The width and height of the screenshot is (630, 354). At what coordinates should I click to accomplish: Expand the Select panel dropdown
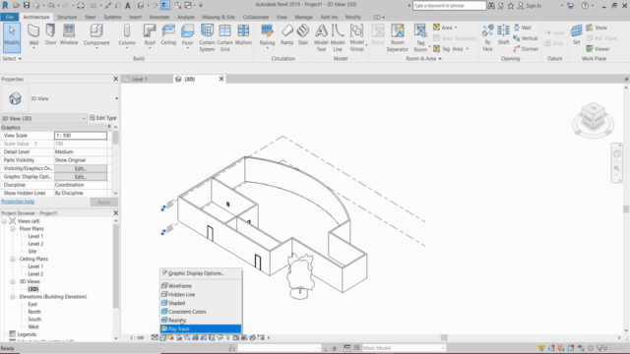coord(12,59)
